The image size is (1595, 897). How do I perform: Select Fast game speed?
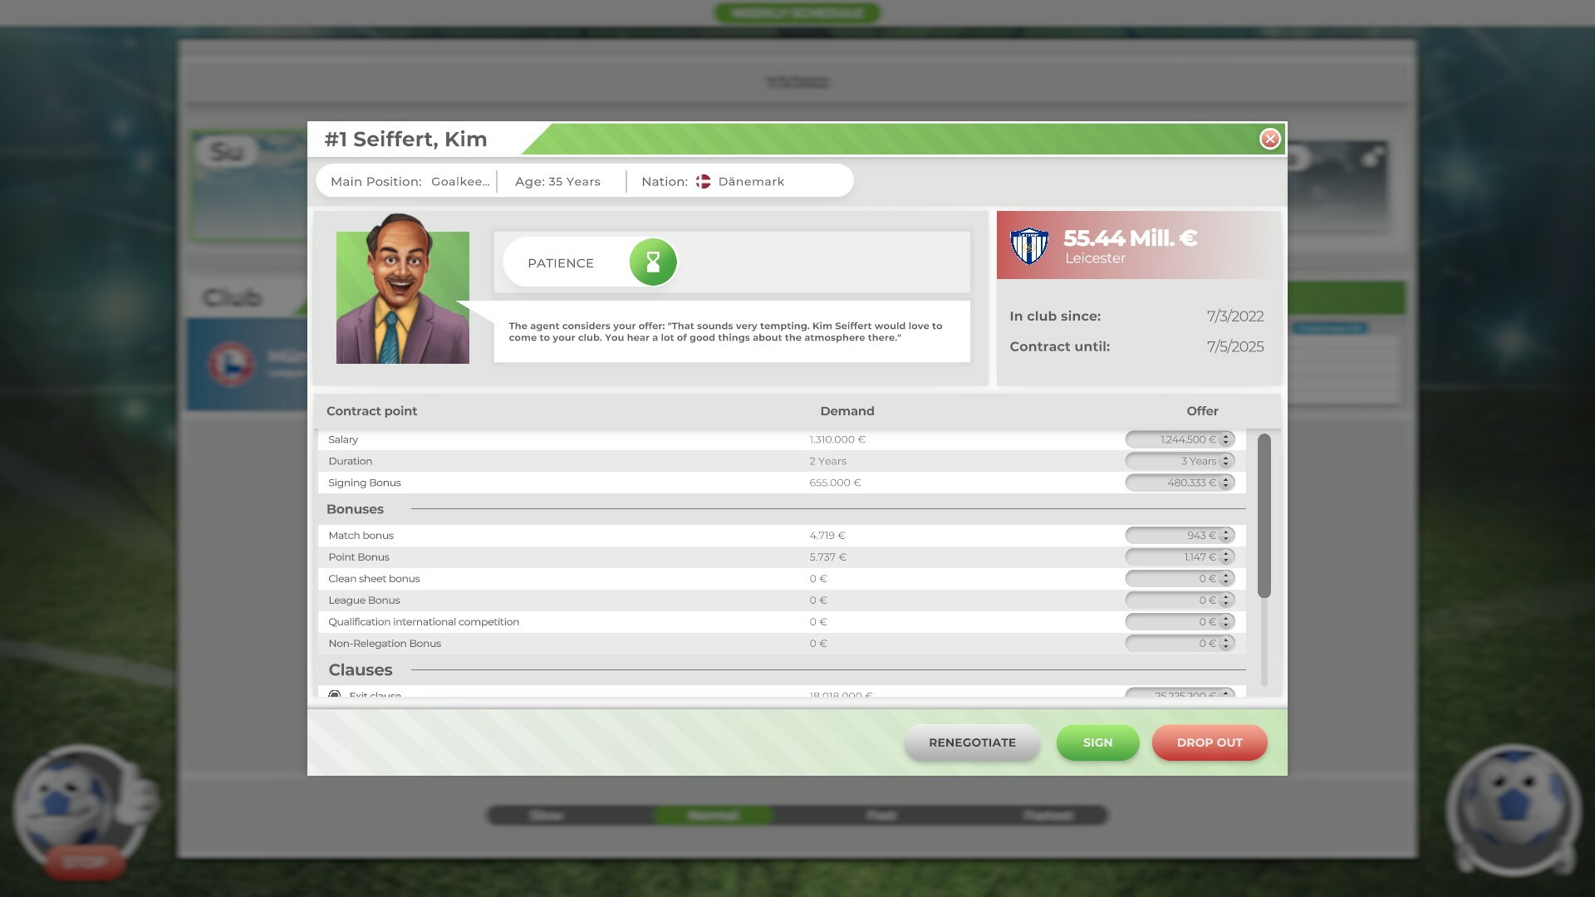[x=882, y=815]
